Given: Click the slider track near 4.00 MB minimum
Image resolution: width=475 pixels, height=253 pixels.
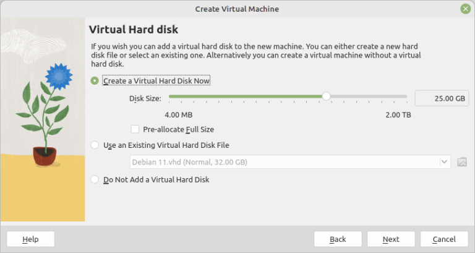Looking at the screenshot, I should (x=174, y=96).
